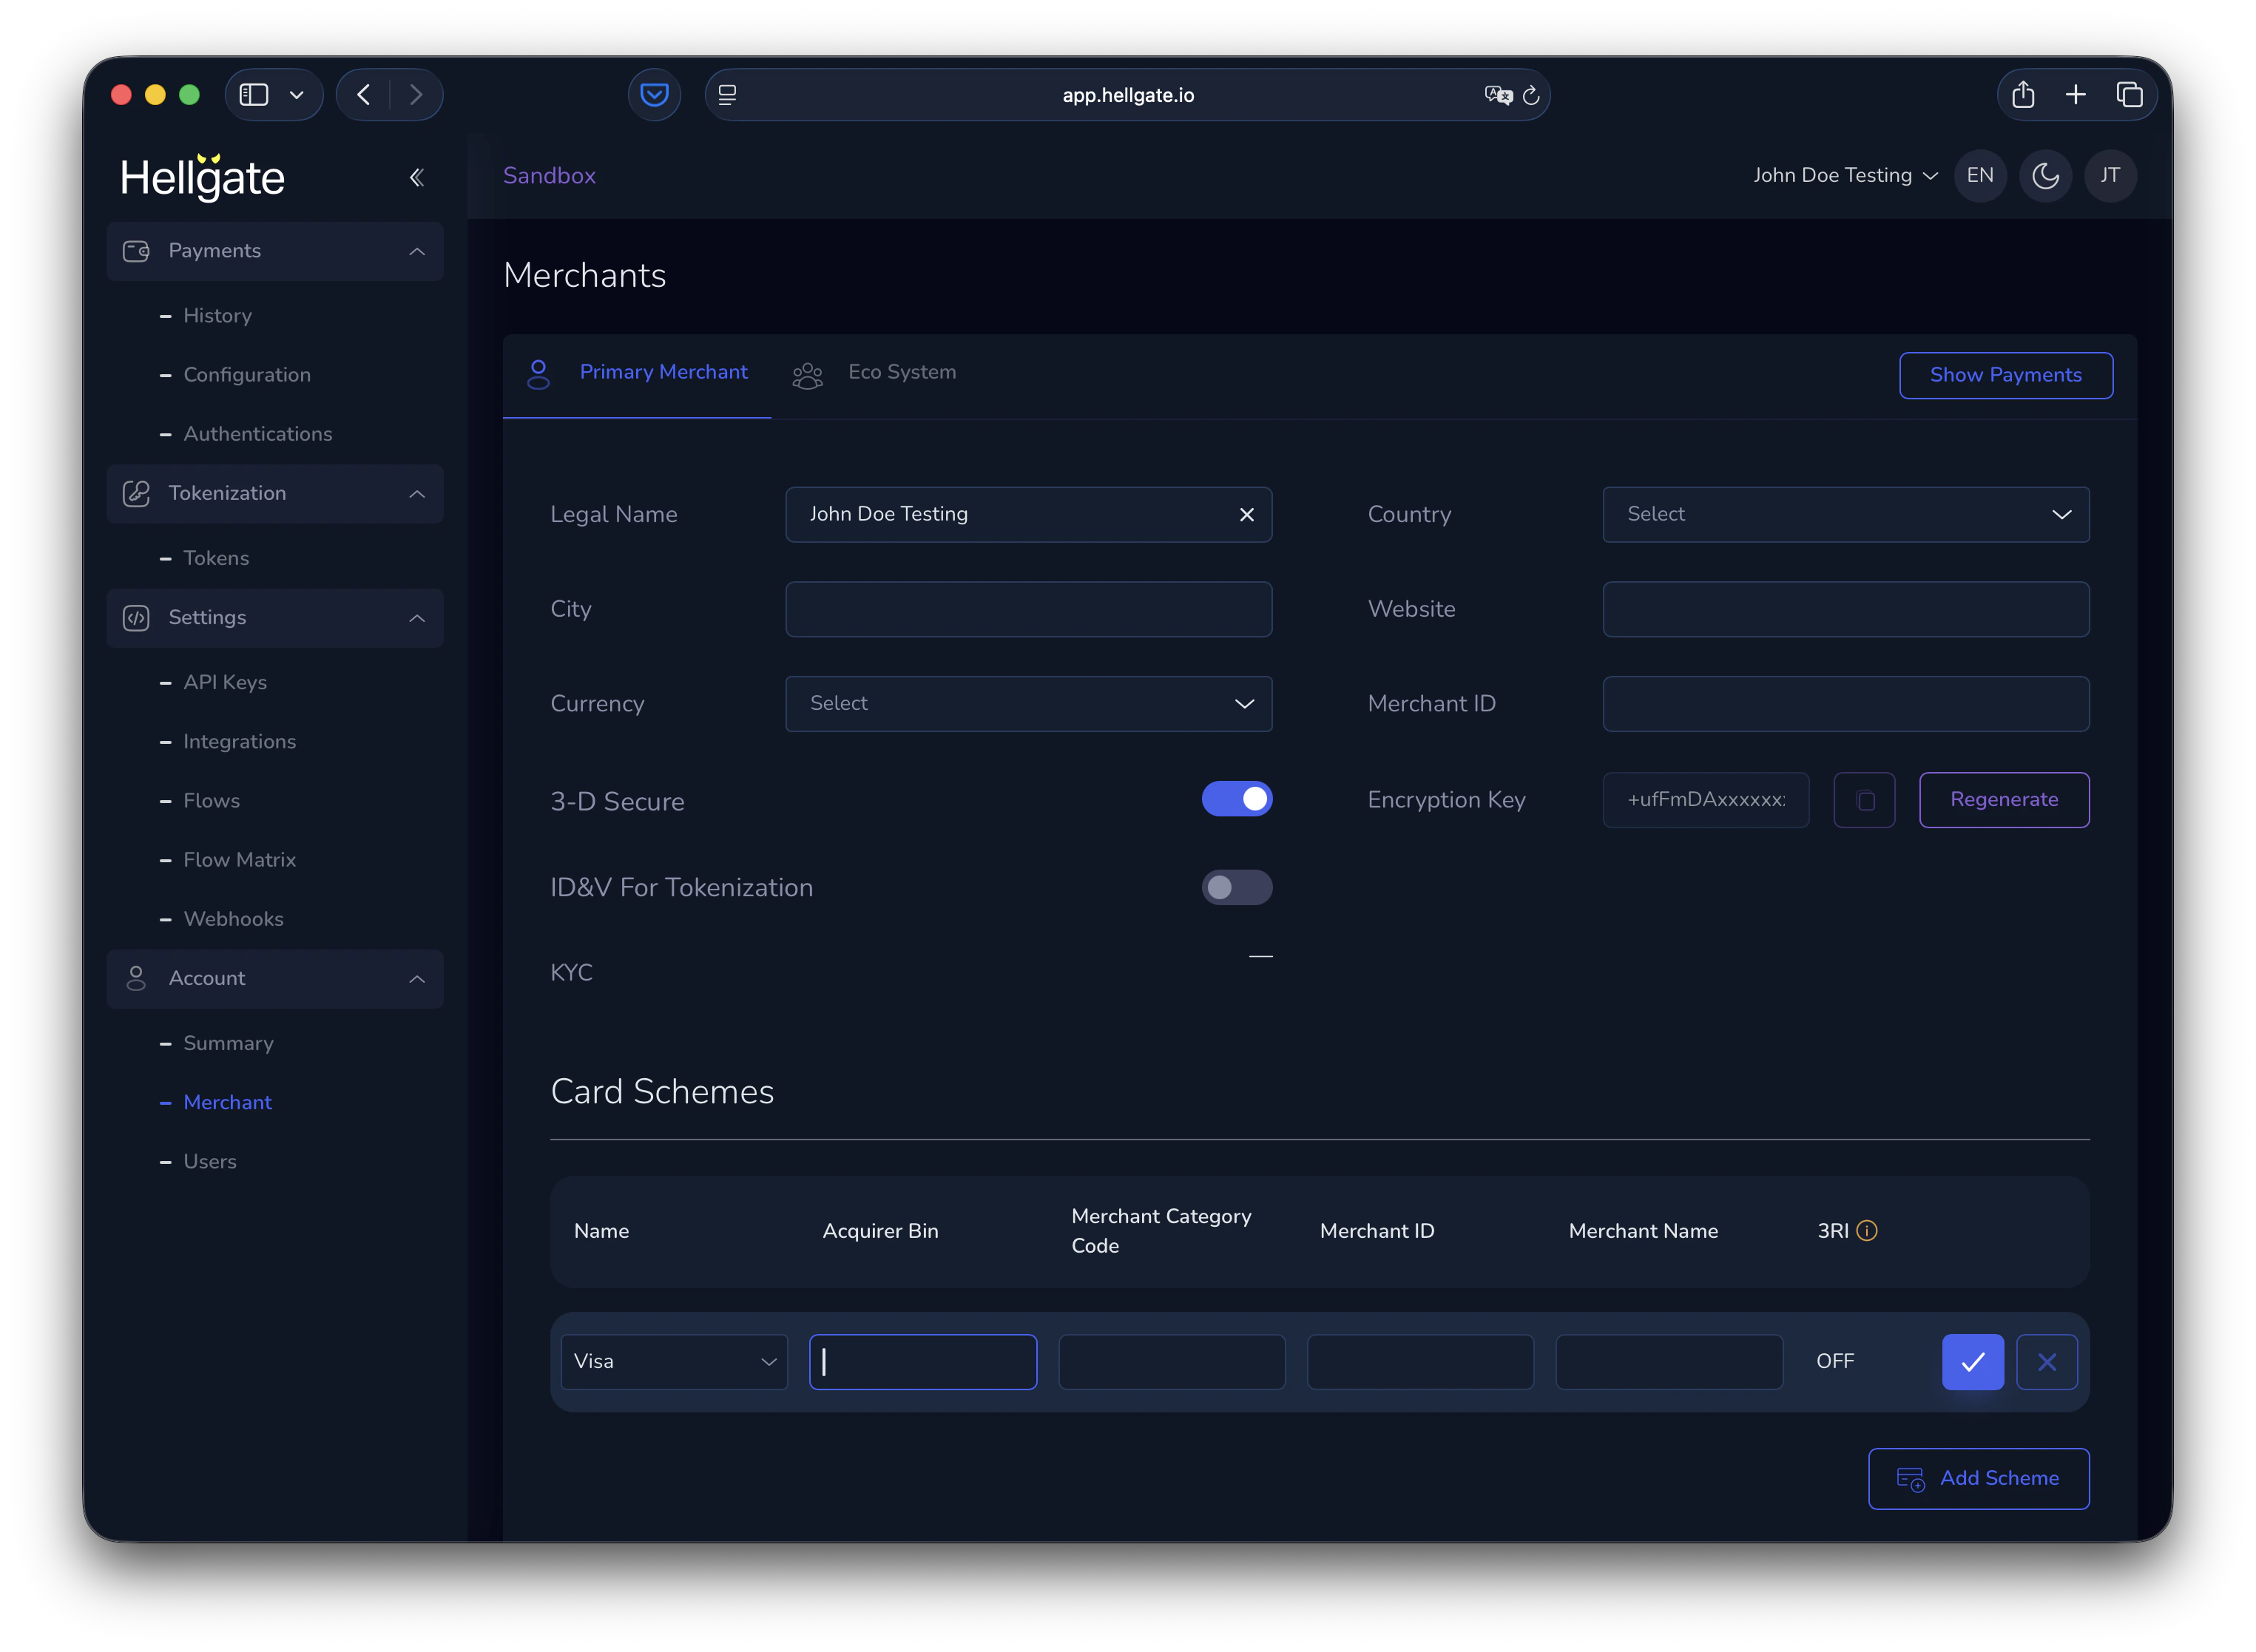This screenshot has width=2256, height=1652.
Task: Switch to the Primary Merchant tab
Action: pos(637,374)
